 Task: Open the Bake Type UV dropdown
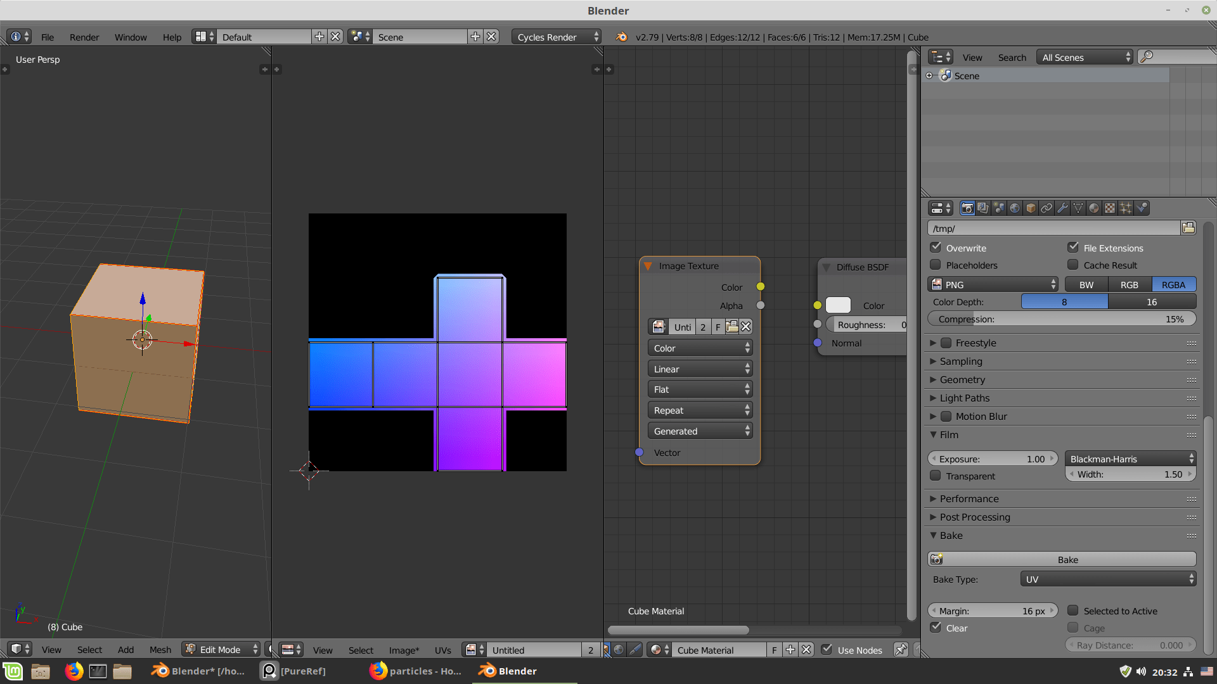tap(1108, 579)
